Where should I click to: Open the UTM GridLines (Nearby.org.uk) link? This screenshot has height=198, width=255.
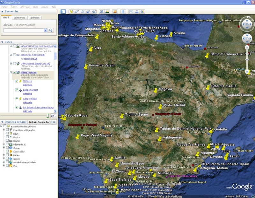[x=35, y=64]
